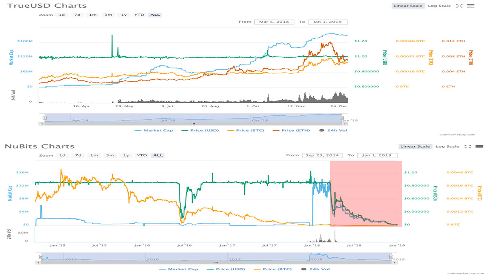Toggle fullscreen on NuBits chart
The height and width of the screenshot is (276, 486).
click(468, 146)
